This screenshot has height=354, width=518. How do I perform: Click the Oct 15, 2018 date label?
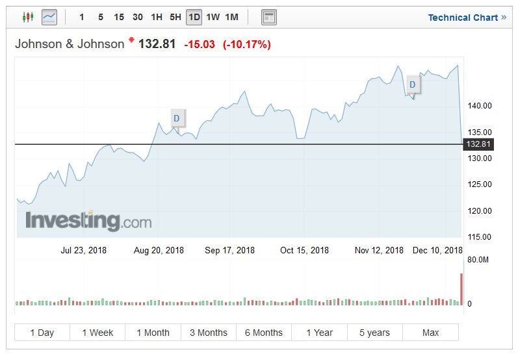tap(304, 250)
